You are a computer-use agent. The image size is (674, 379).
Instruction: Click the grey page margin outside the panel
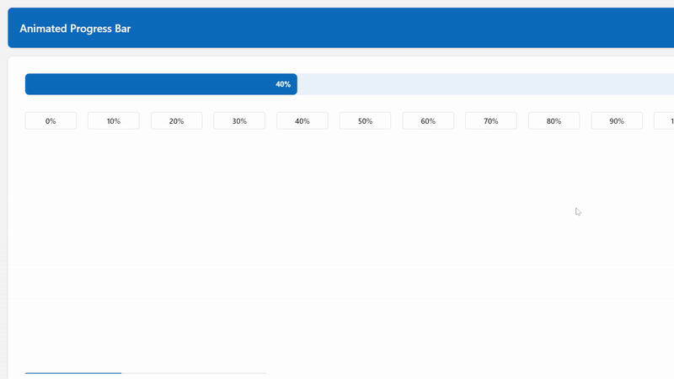[3, 215]
